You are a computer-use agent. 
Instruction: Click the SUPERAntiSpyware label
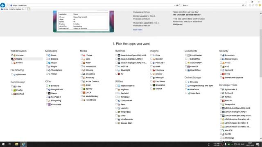click(x=234, y=78)
